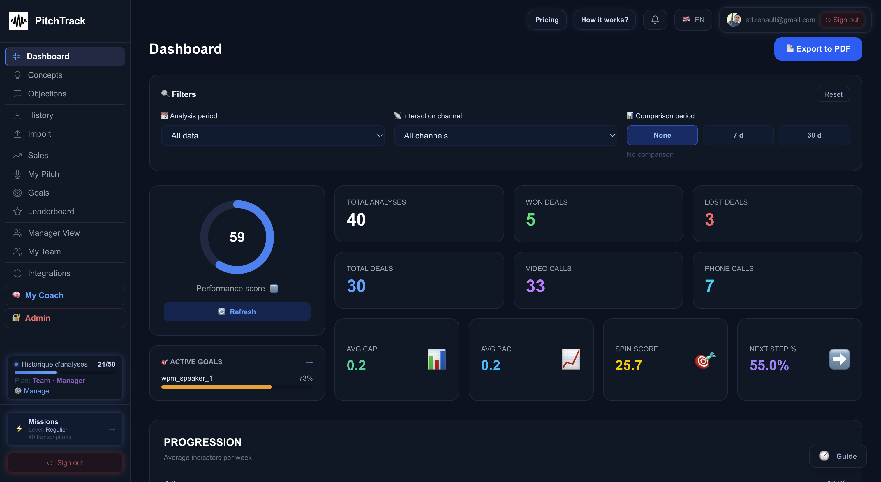Open Leaderboard via the star icon
The height and width of the screenshot is (482, 881).
(x=17, y=211)
